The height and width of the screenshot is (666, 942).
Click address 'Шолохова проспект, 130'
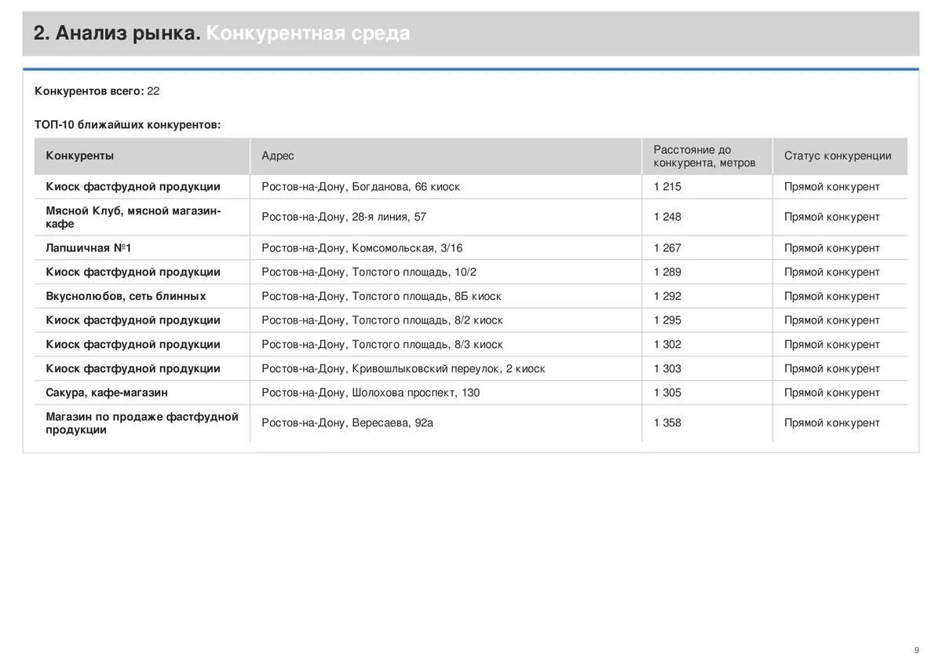tap(415, 393)
